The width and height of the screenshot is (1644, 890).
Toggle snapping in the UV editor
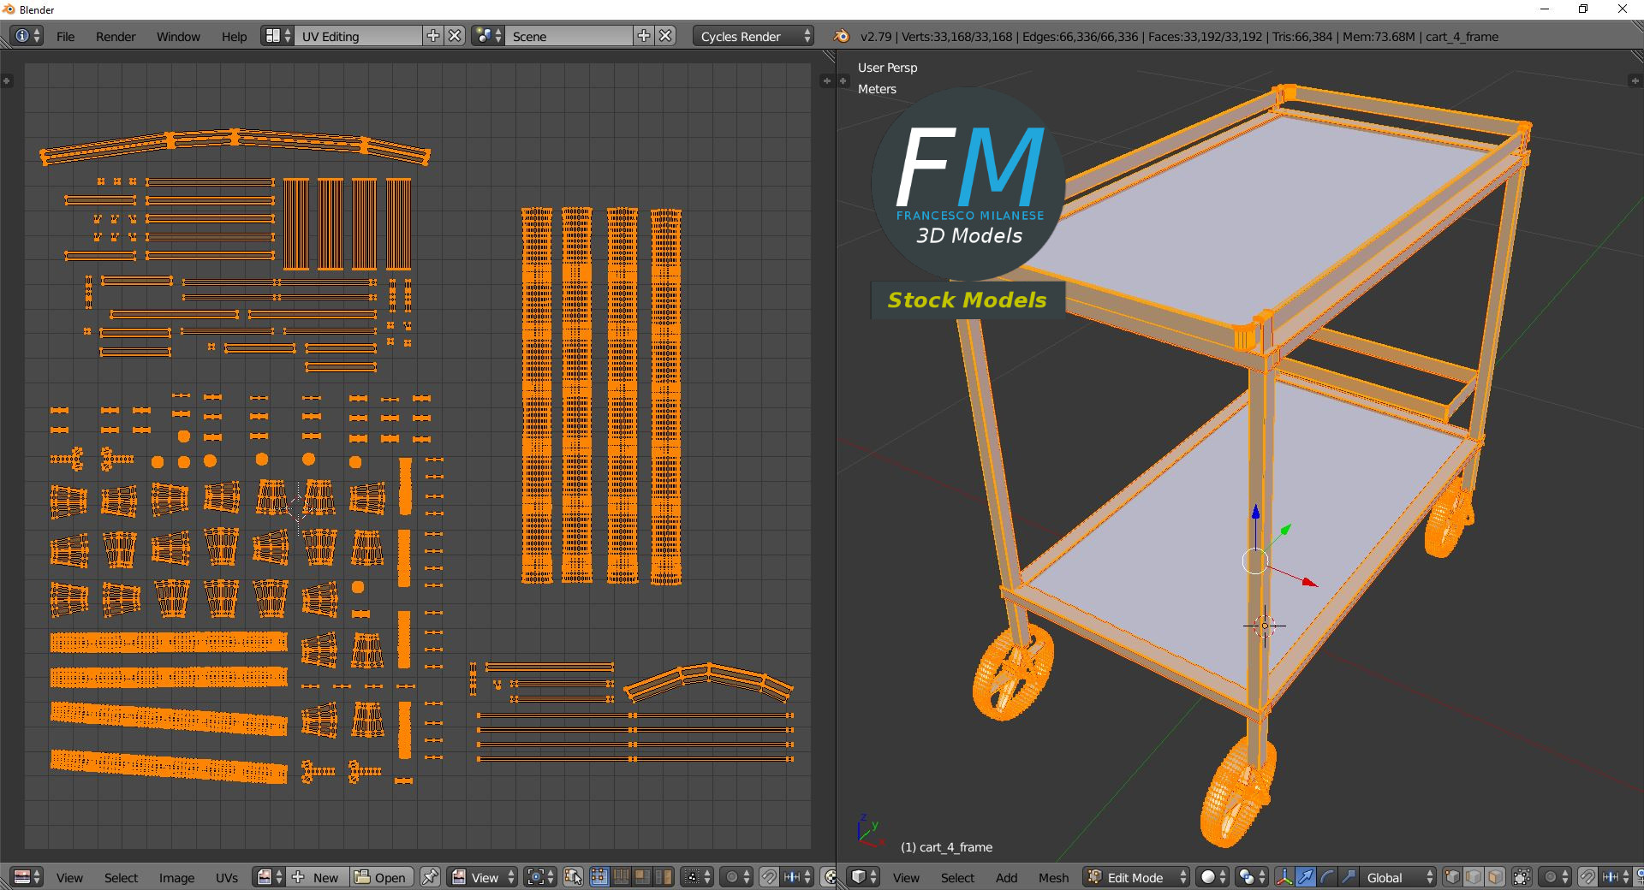coord(769,877)
